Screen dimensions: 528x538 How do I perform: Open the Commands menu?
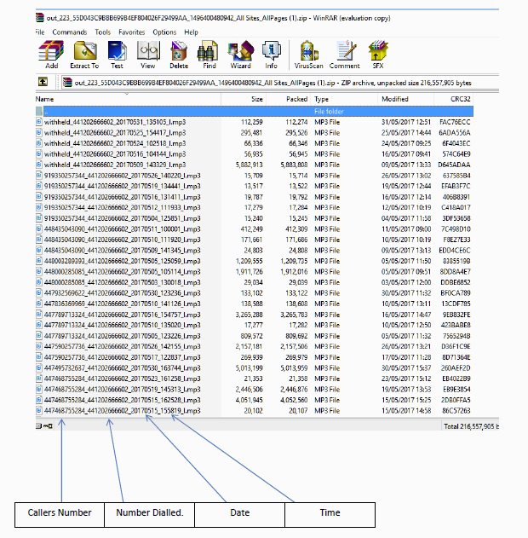(70, 32)
